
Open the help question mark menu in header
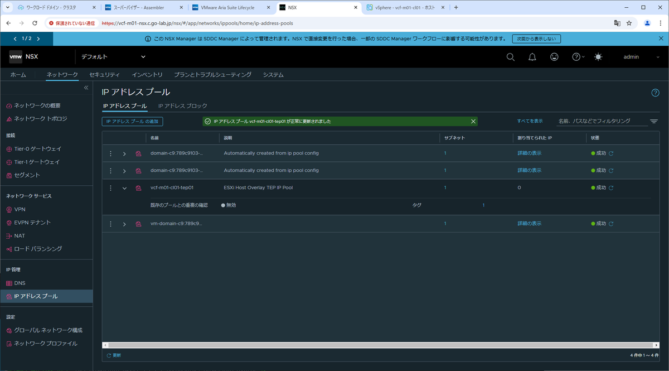[x=578, y=57]
